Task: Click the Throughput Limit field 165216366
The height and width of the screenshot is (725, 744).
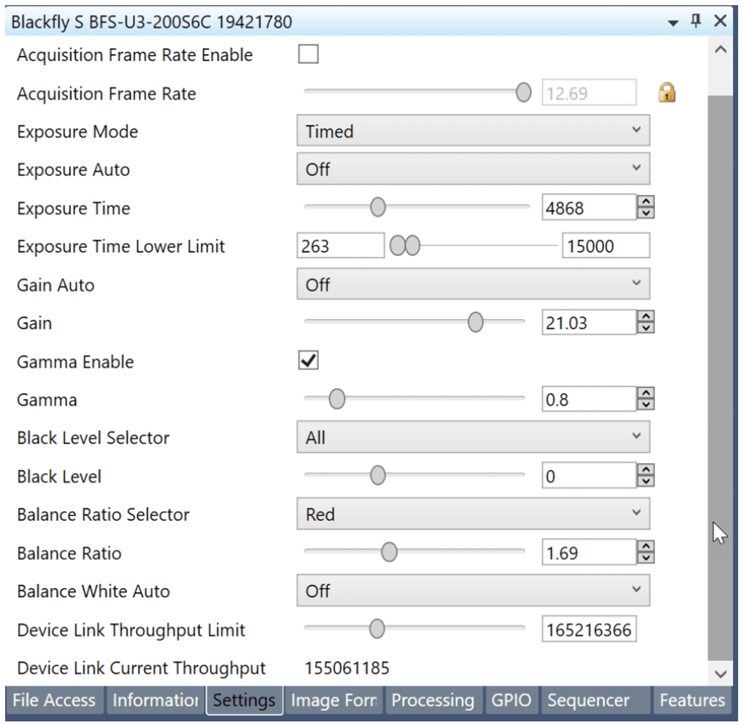Action: click(x=589, y=629)
